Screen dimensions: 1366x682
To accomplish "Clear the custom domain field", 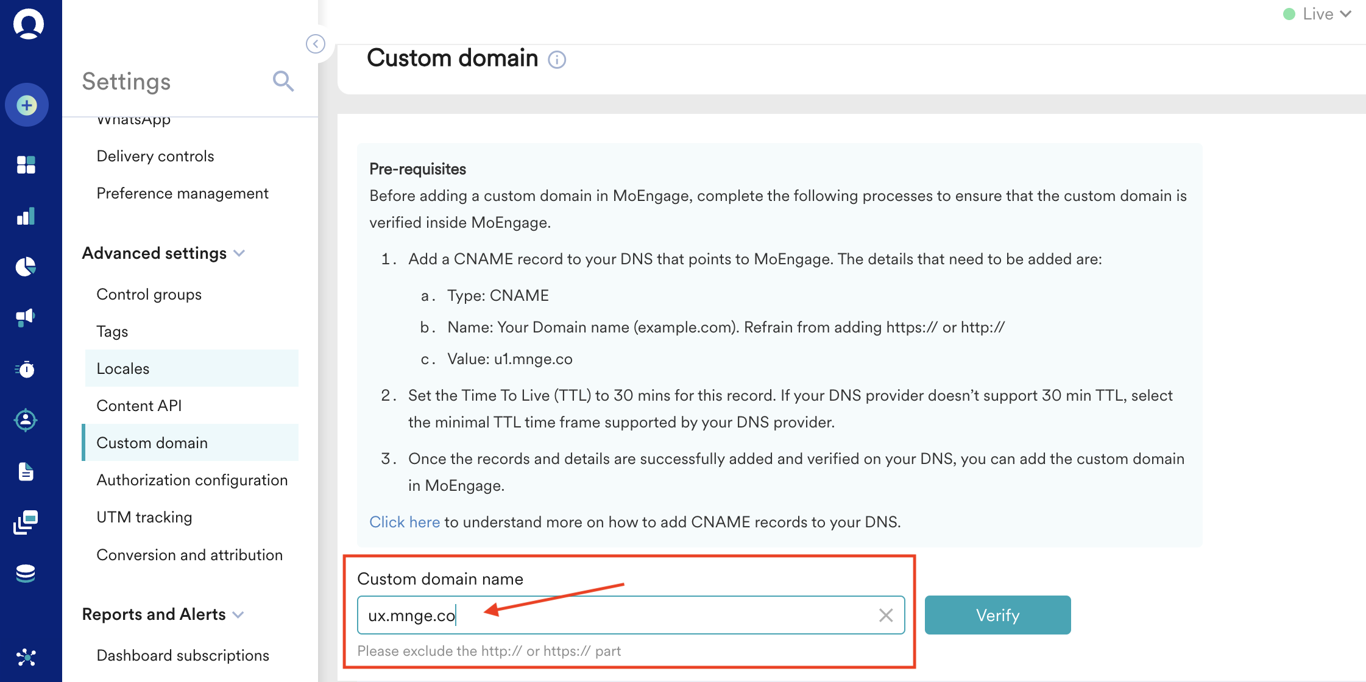I will [886, 615].
